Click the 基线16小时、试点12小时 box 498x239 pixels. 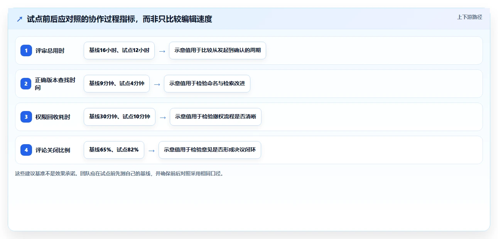[x=119, y=50]
